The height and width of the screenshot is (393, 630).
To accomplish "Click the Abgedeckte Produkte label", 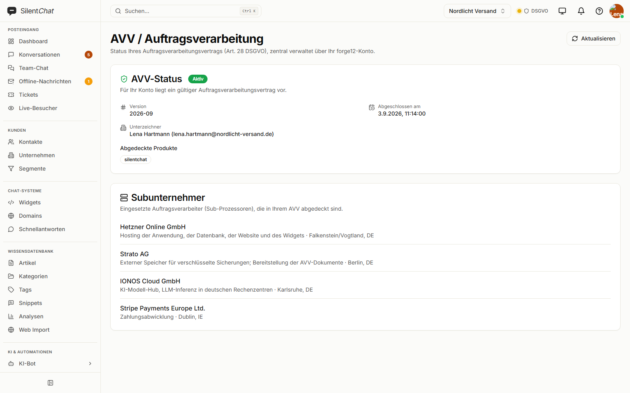I will [149, 148].
